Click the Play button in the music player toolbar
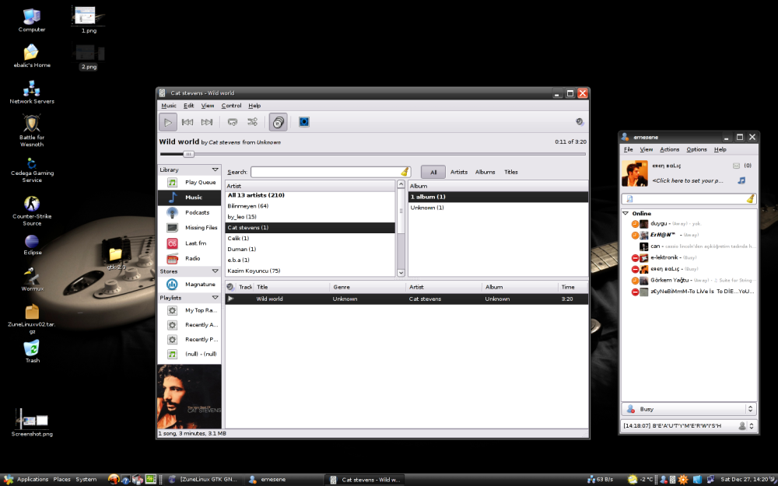This screenshot has height=486, width=778. point(168,122)
